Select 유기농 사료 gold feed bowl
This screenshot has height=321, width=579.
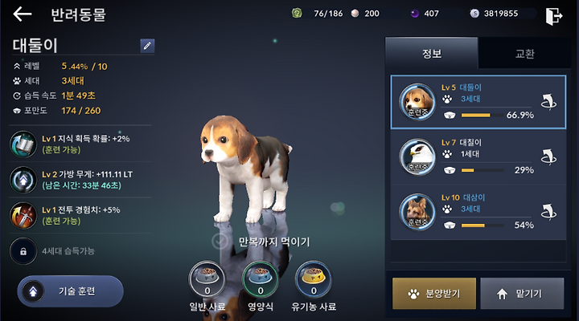coord(314,279)
